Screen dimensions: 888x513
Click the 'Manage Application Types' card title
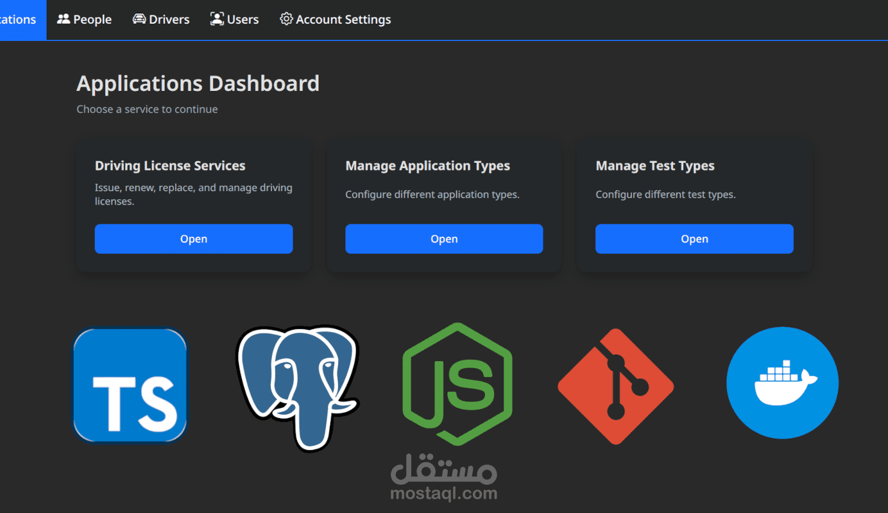pyautogui.click(x=427, y=165)
